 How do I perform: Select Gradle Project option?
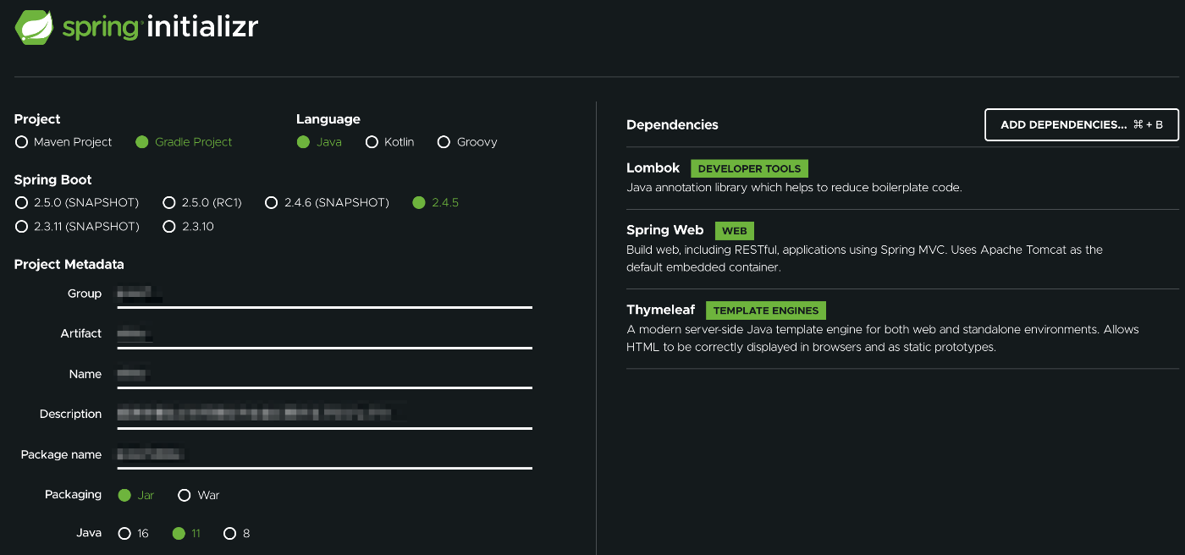pos(142,142)
